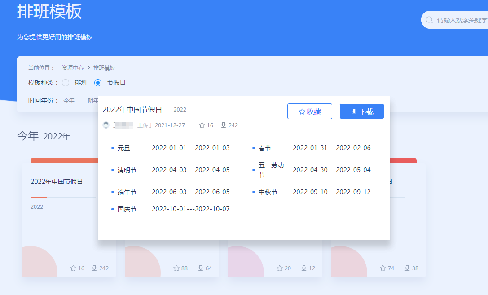Click the download icon showing 242 in popup
Viewport: 488px width, 295px height.
click(x=224, y=125)
